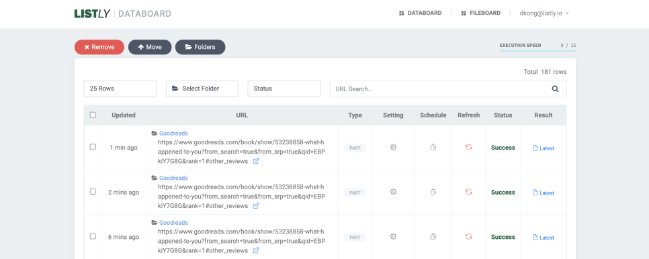Open the 25 Rows dropdown
Screen dimensions: 649x259
(120, 89)
